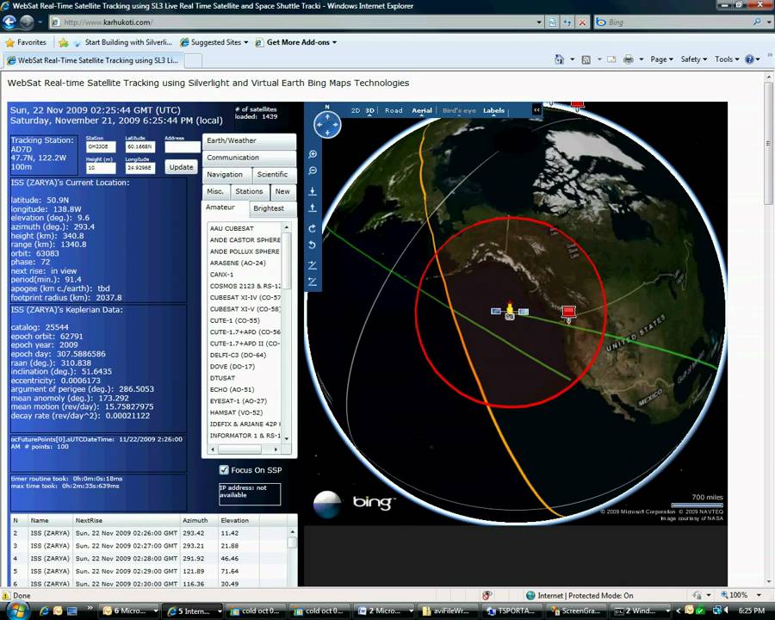Click the volume speaker tray icon
The height and width of the screenshot is (620, 775).
(x=726, y=611)
